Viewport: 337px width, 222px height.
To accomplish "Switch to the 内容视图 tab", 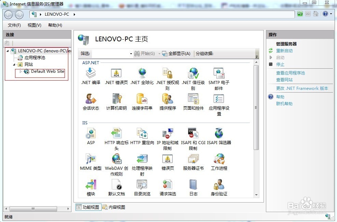I will pos(114,207).
